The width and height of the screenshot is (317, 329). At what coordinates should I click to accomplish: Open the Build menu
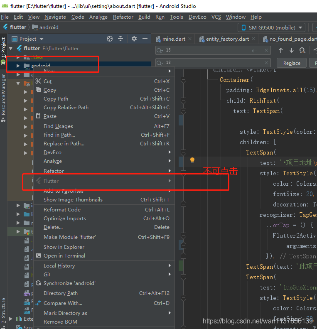[x=144, y=17]
